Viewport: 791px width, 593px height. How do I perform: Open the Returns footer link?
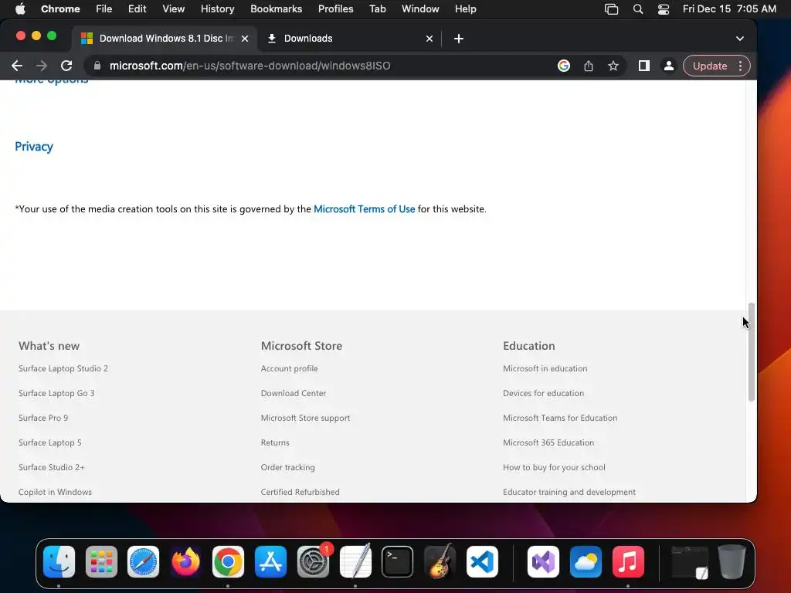click(x=275, y=442)
